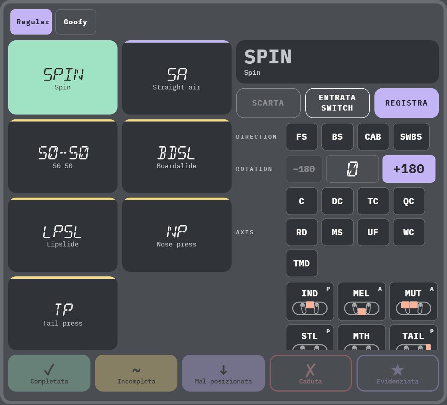Choose the Straight air trick tile
This screenshot has height=405, width=447.
click(177, 78)
